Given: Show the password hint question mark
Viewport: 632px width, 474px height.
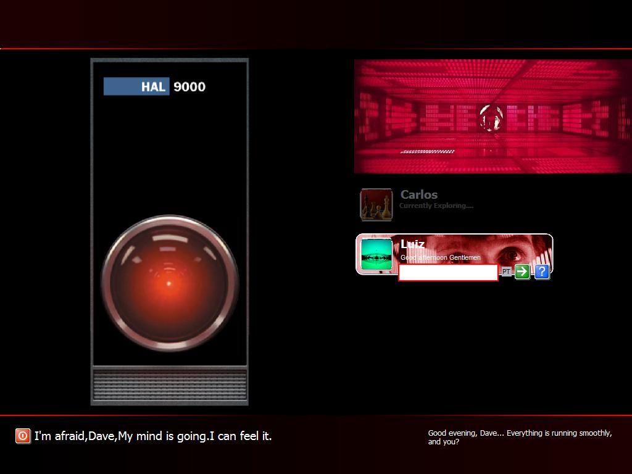Looking at the screenshot, I should click(x=542, y=272).
